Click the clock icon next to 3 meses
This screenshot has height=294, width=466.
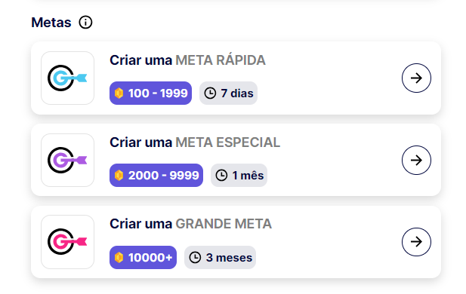(196, 258)
